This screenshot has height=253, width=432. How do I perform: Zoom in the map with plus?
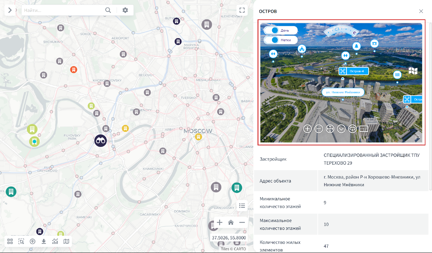pyautogui.click(x=220, y=222)
